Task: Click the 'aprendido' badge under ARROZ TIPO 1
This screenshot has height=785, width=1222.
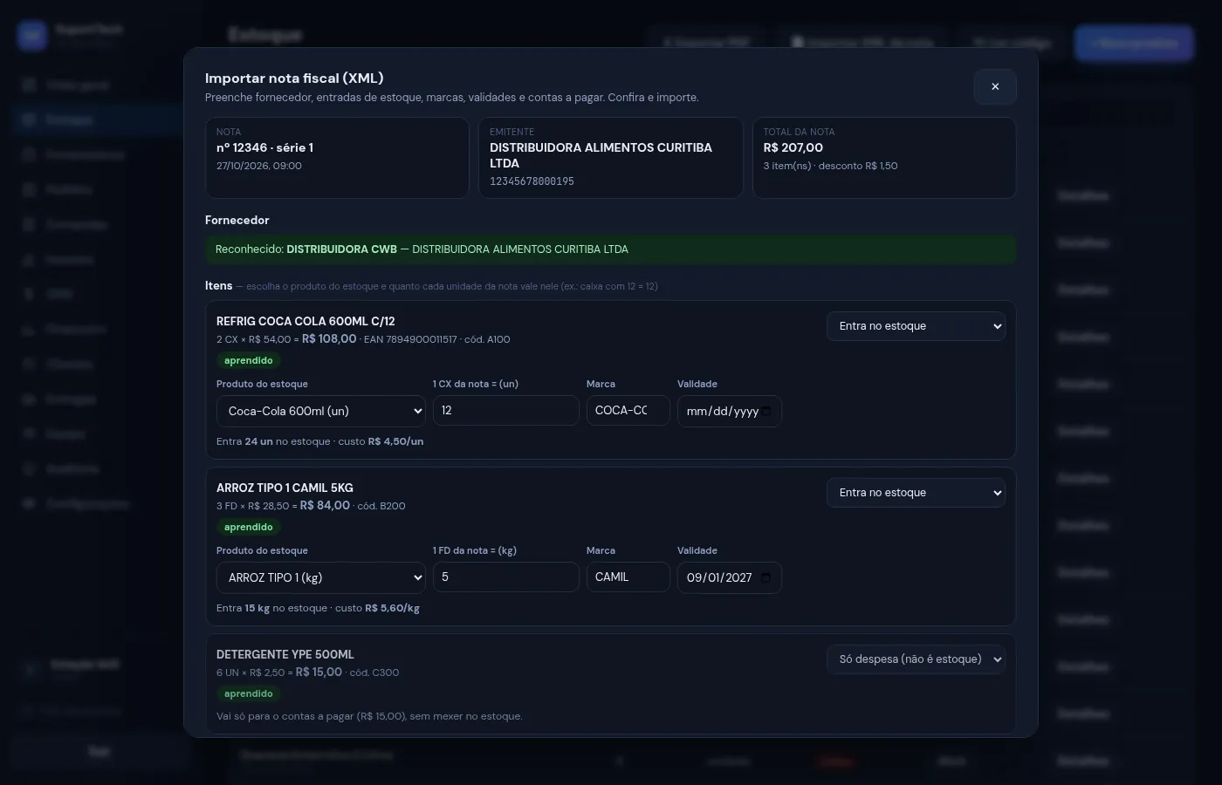Action: click(249, 527)
